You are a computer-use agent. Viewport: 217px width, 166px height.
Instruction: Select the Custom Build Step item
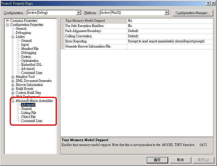pos(28,93)
